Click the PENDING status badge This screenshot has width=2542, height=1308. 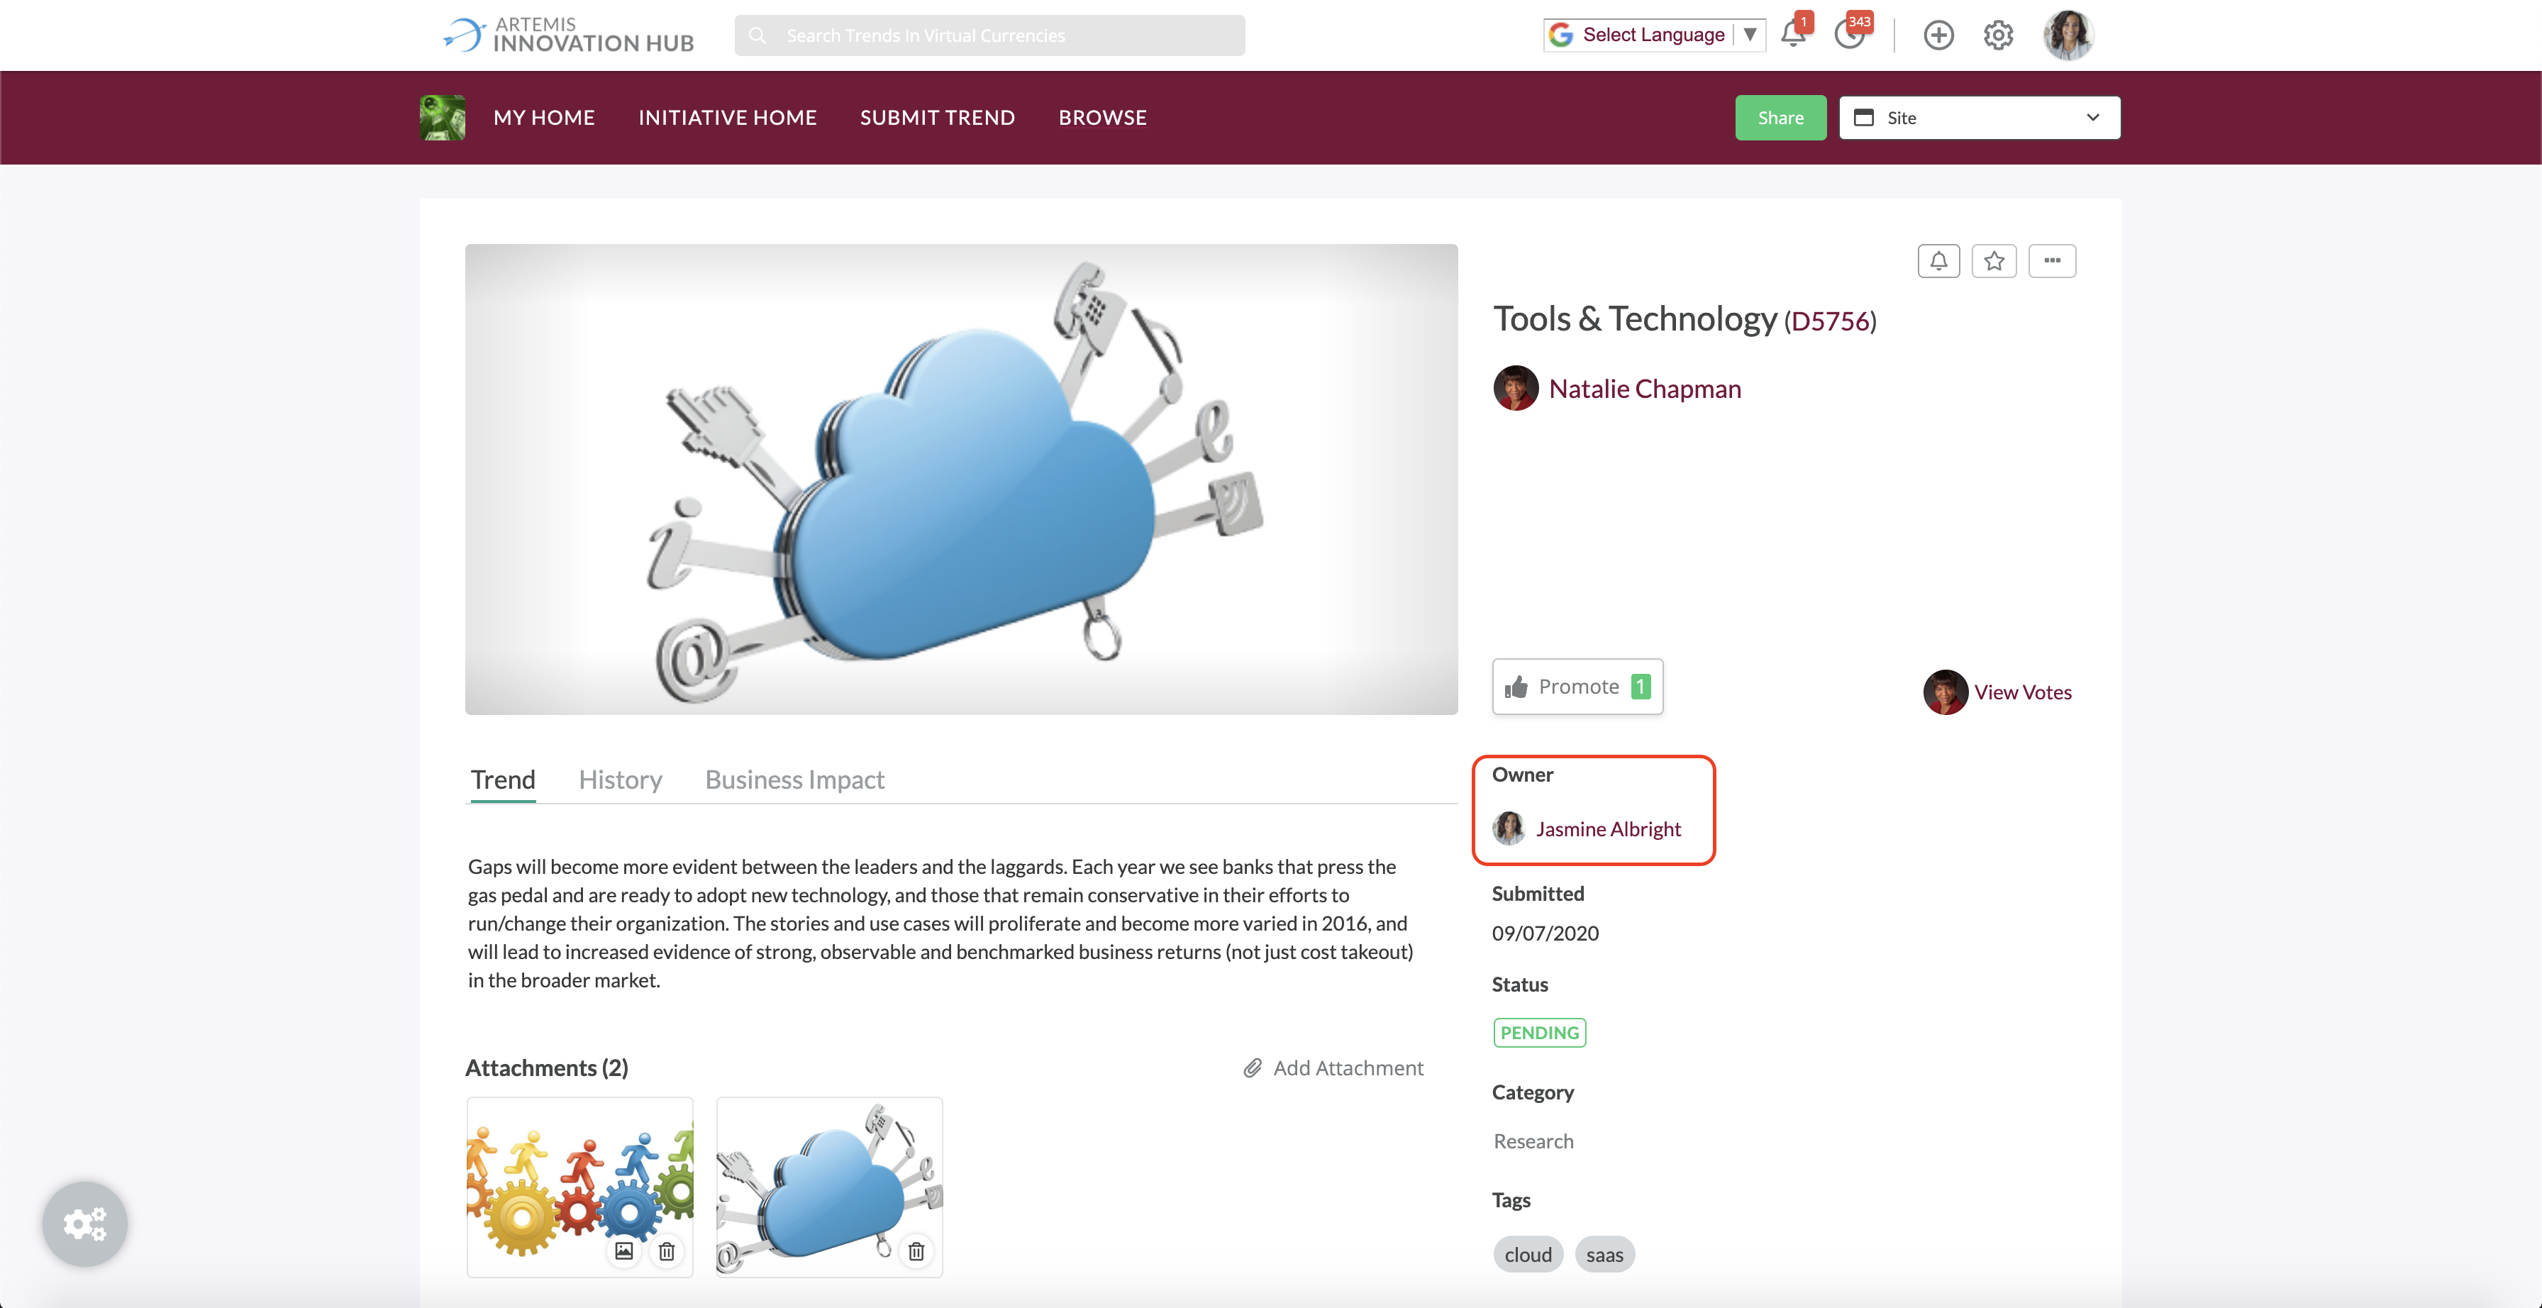point(1539,1033)
